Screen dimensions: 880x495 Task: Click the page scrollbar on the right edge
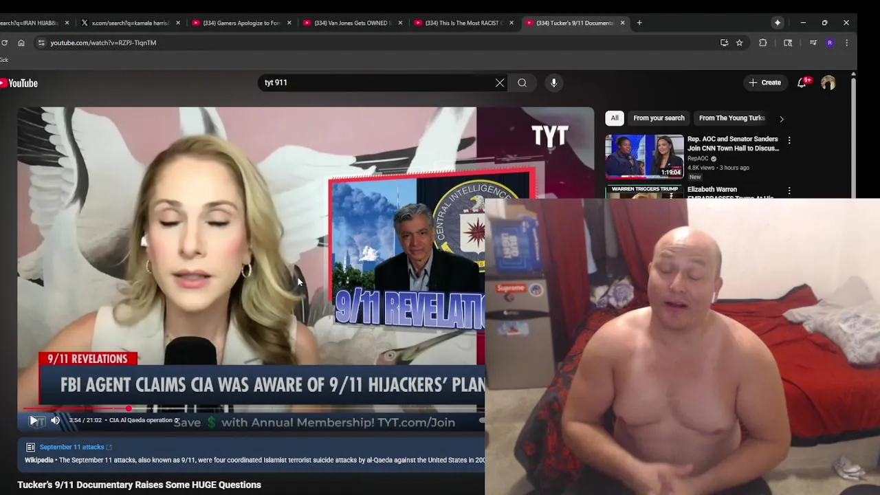coord(853,137)
